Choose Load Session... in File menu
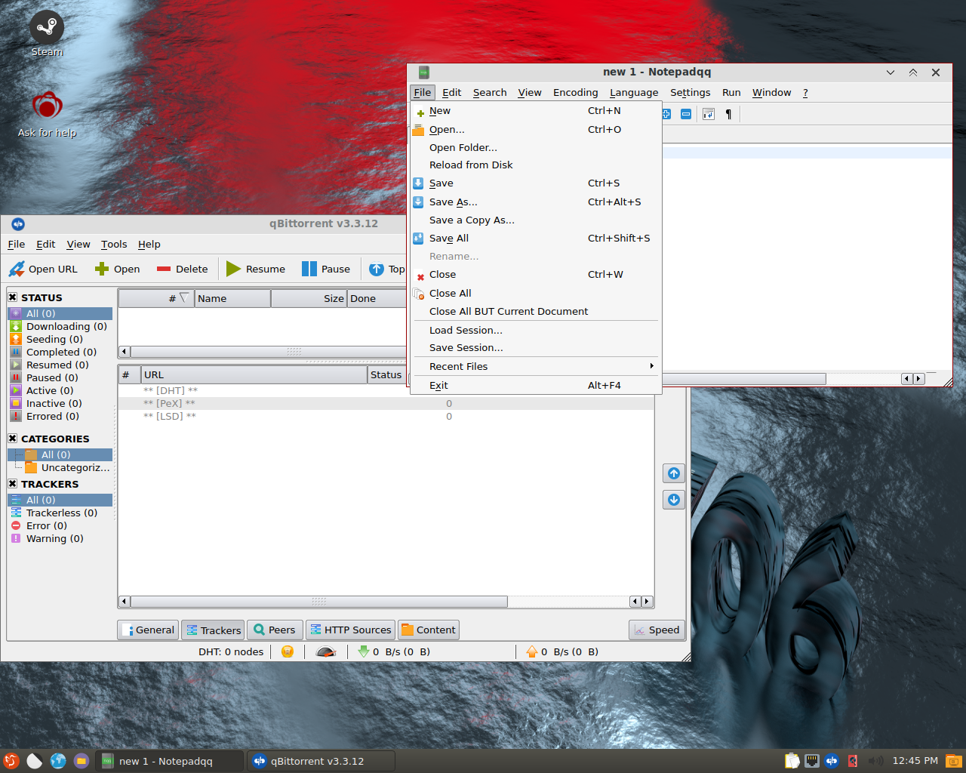 pos(536,330)
